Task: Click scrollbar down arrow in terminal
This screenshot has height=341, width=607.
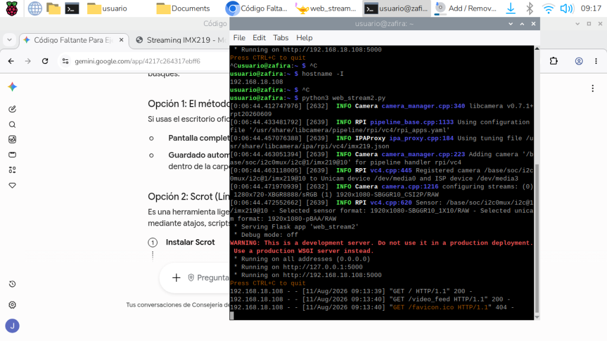Action: pos(536,317)
